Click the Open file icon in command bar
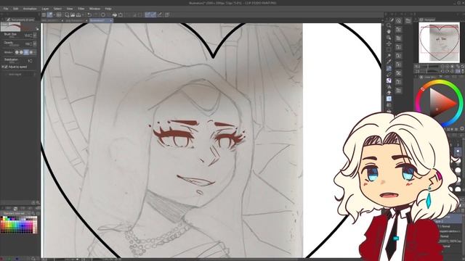 pyautogui.click(x=73, y=14)
